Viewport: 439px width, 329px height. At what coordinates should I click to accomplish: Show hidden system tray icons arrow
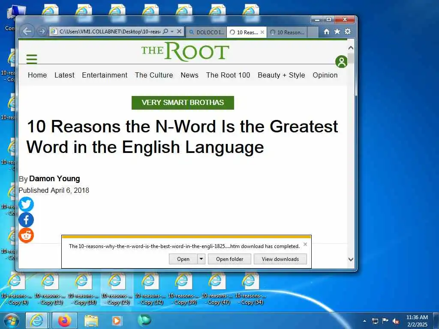(364, 321)
